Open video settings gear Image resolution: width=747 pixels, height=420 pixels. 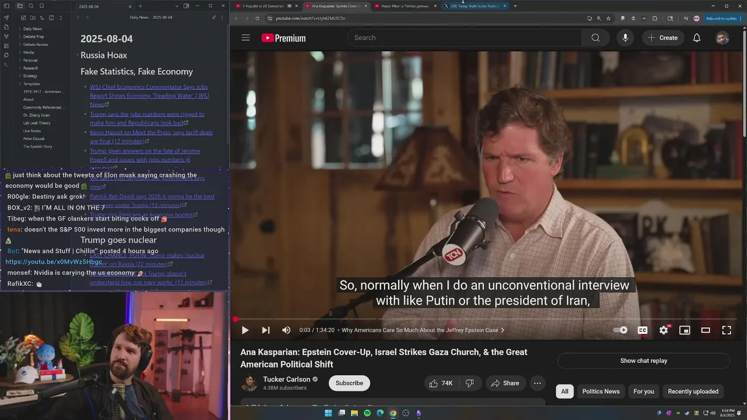[x=664, y=330]
